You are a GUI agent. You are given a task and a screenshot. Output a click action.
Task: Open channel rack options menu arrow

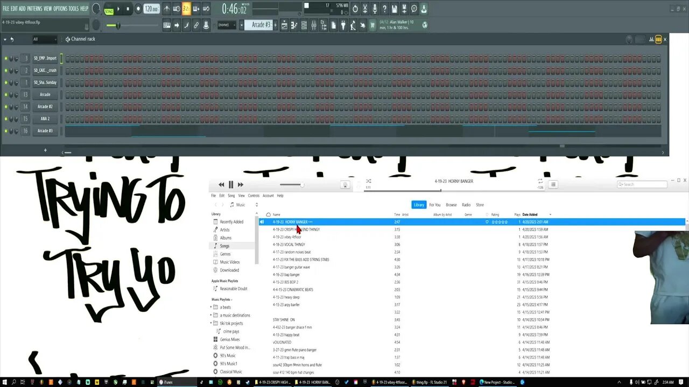5,39
